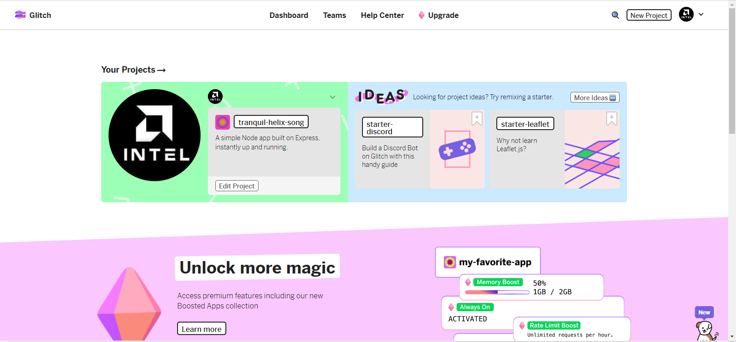This screenshot has height=342, width=736.
Task: Open the New dog mascot widget
Action: tap(706, 325)
